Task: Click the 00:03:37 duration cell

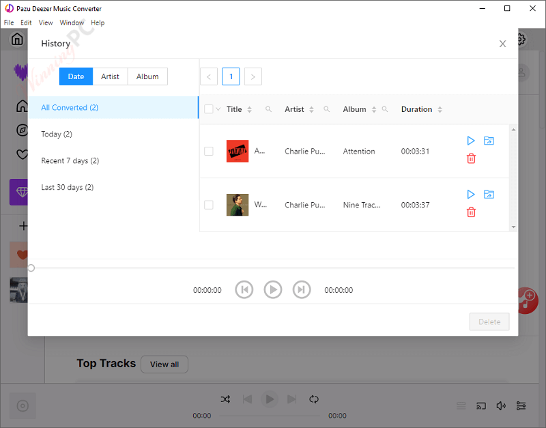Action: [415, 205]
